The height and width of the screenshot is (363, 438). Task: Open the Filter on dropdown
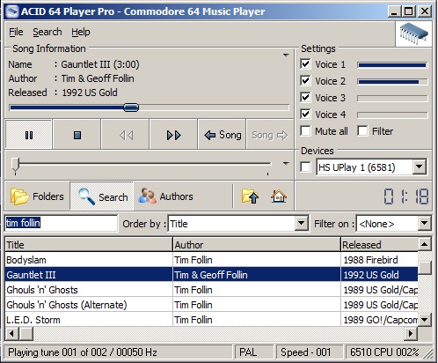pos(424,224)
